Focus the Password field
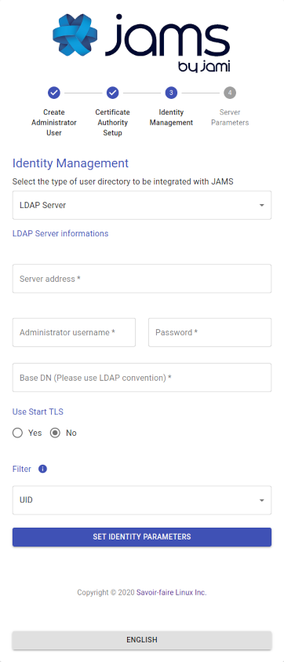 (x=209, y=332)
